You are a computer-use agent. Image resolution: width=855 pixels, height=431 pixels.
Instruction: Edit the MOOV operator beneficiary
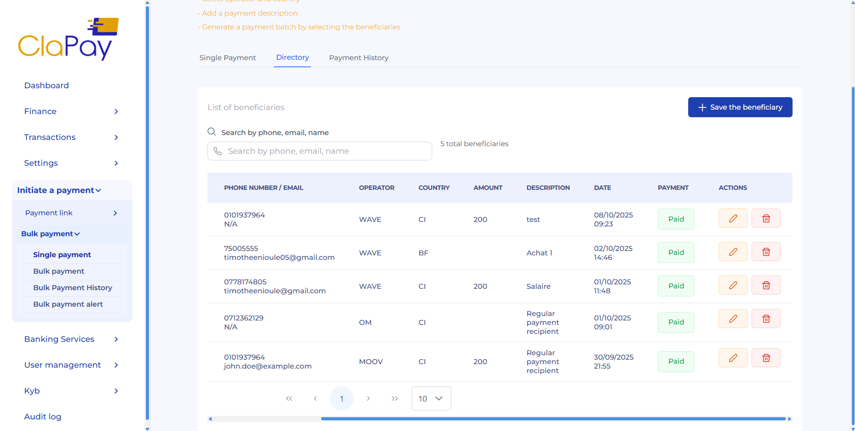tap(732, 358)
